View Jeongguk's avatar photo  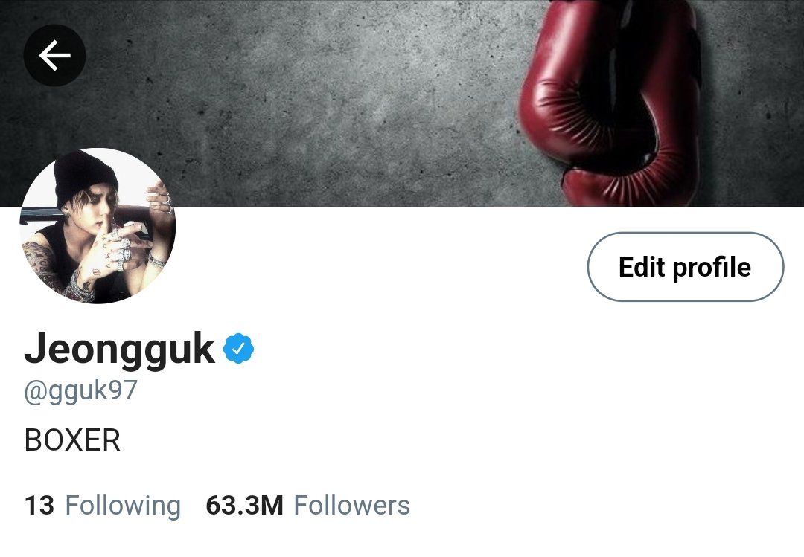98,226
